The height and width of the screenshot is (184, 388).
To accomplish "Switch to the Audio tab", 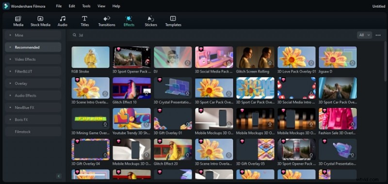I will pos(63,21).
